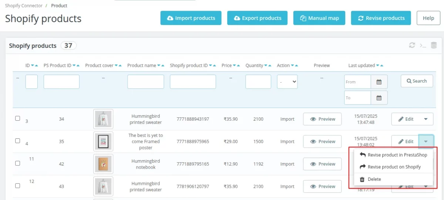Screen dimensions: 444x200
Task: Open the Manual map page
Action: click(x=319, y=18)
